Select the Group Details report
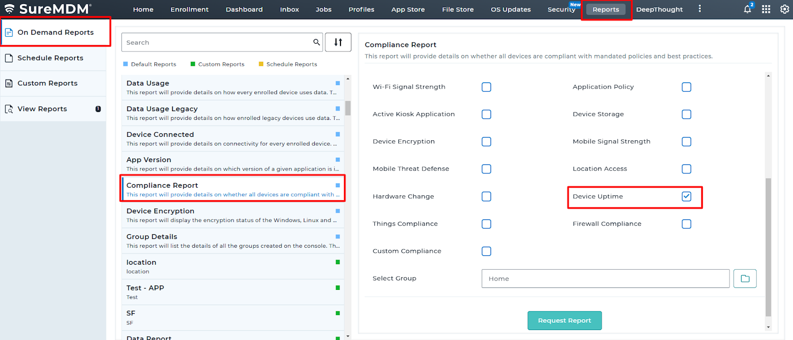 pos(233,241)
